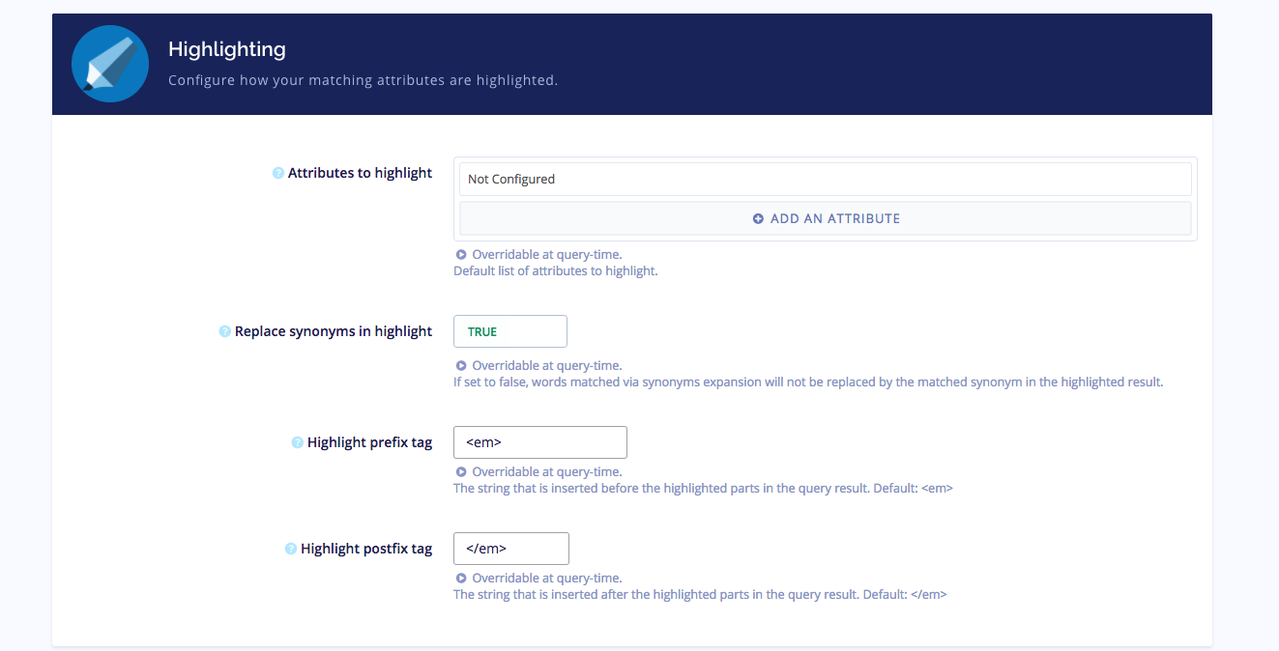Click the Highlight postfix tag label
Image resolution: width=1279 pixels, height=651 pixels.
pos(366,549)
